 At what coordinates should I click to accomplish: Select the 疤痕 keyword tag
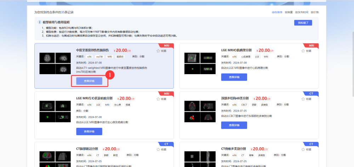(x=128, y=105)
